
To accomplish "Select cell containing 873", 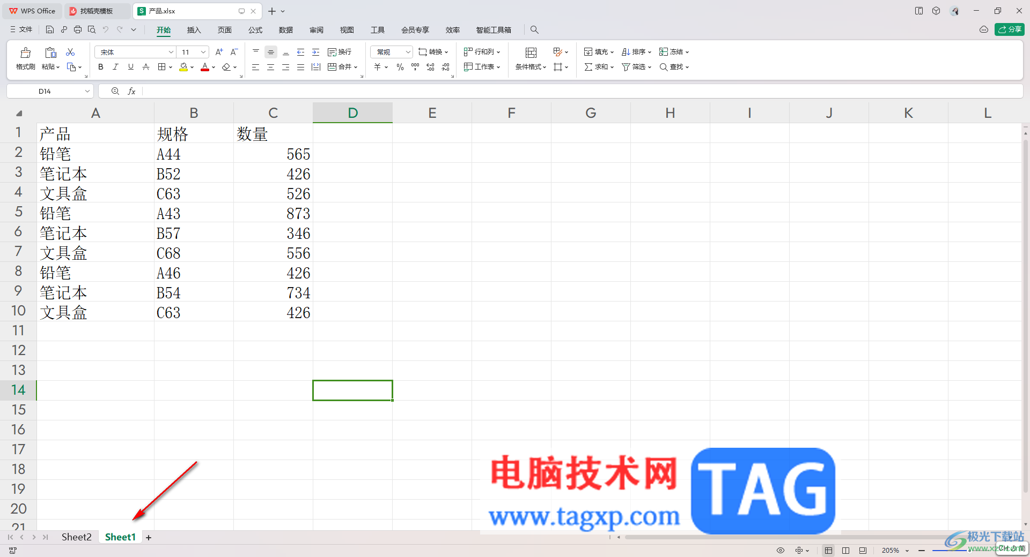I will pos(273,213).
